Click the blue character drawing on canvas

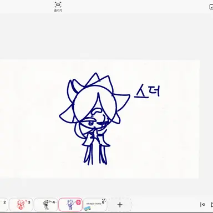(94, 119)
